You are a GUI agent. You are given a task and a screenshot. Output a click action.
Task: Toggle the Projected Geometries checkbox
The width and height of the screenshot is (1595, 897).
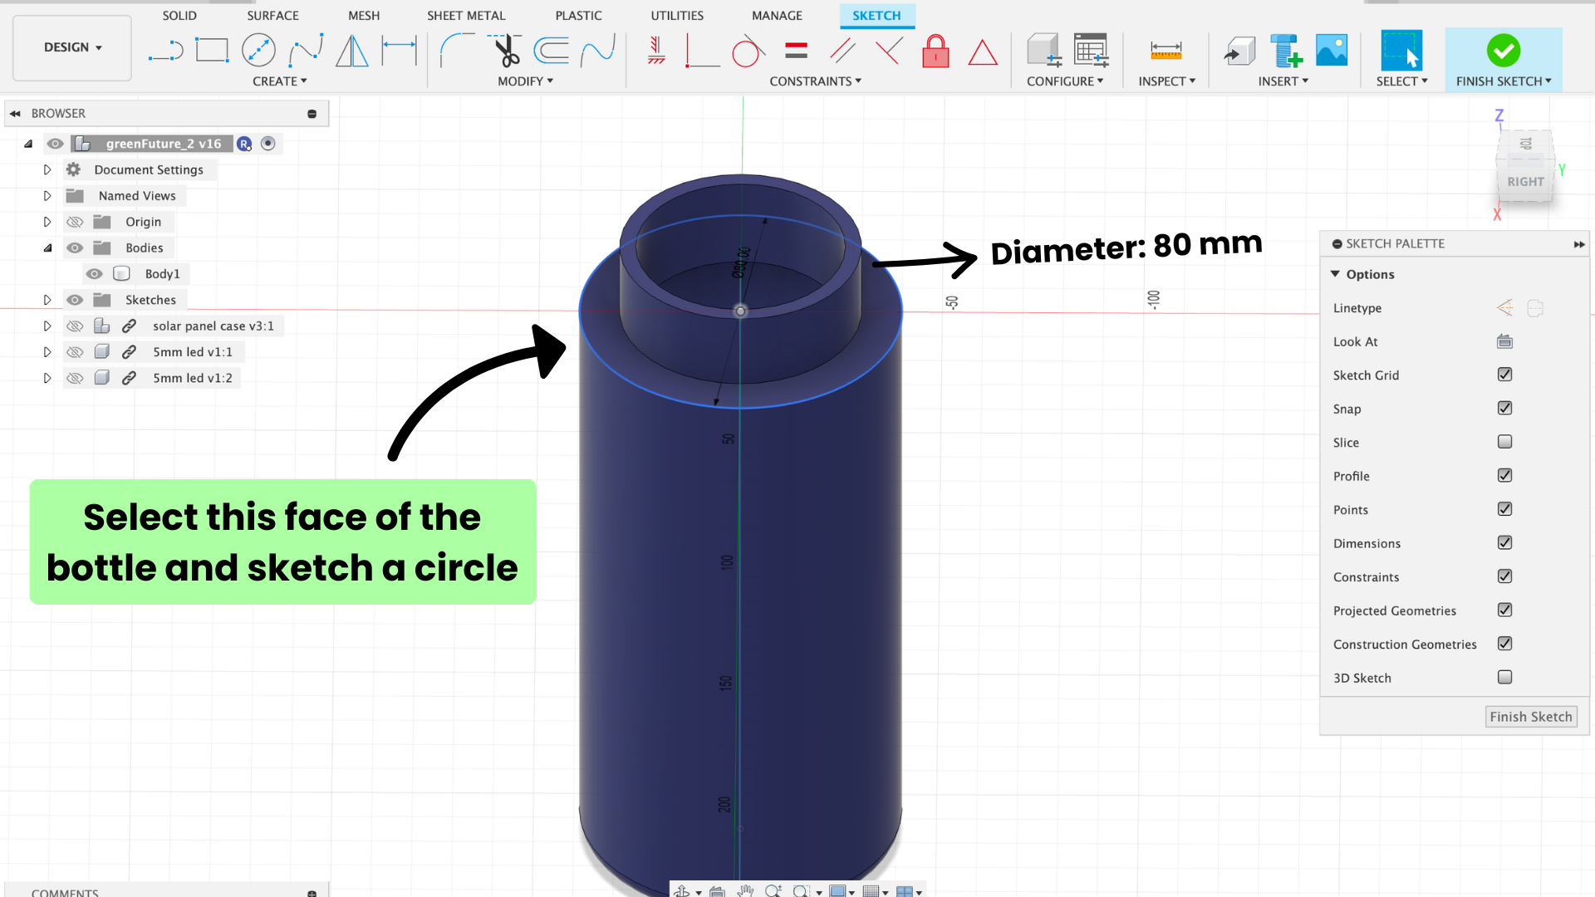point(1504,610)
